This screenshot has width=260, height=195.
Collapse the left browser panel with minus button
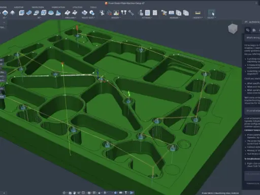click(x=4, y=22)
